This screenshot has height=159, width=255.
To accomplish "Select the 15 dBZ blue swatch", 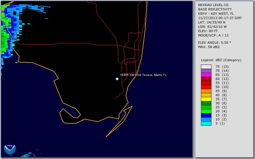I will click(x=206, y=115).
